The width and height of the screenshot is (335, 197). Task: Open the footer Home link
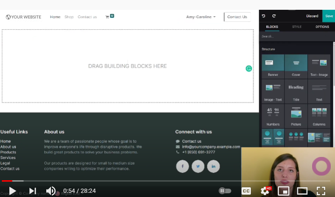point(6,141)
